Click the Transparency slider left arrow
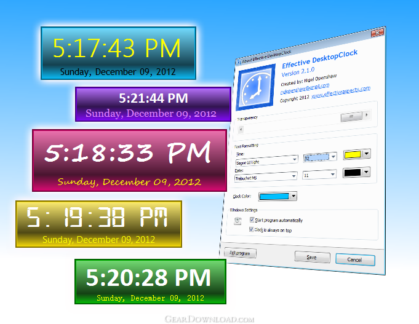The height and width of the screenshot is (324, 419). point(241,130)
